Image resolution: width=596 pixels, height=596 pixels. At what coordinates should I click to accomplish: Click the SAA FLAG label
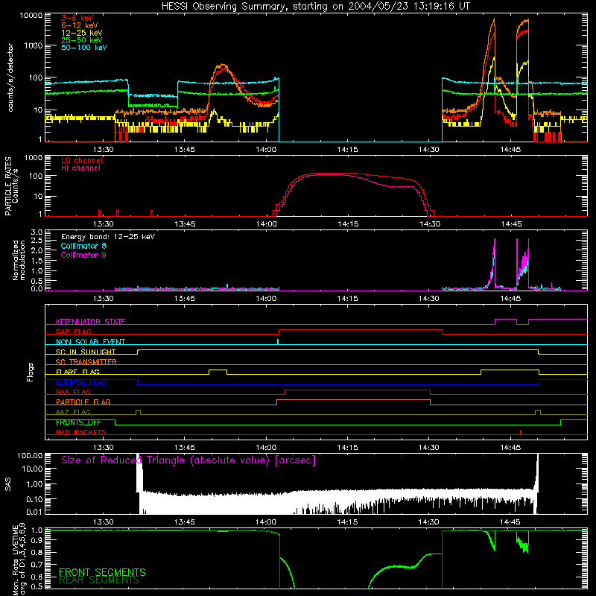point(73,392)
